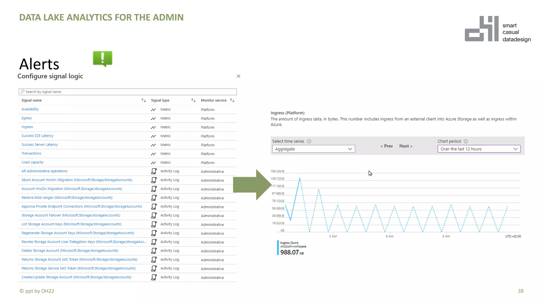Click activity log icon in Delete Storage Account row
The image size is (543, 305).
[x=154, y=251]
